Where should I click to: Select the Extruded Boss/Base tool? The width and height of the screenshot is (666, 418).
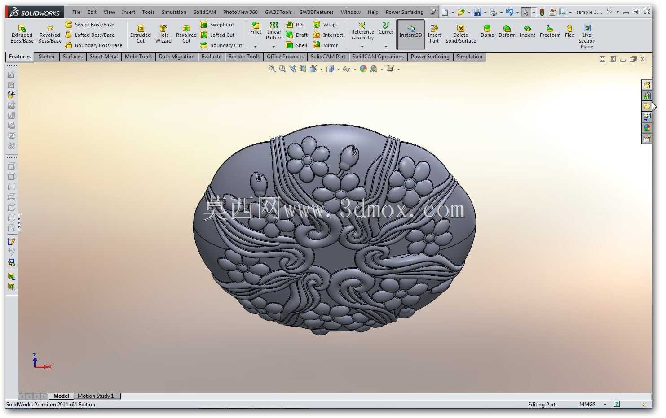[x=22, y=34]
